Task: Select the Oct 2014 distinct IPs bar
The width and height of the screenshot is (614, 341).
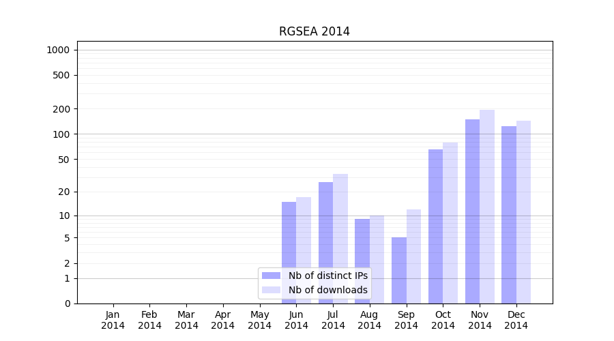Action: [x=435, y=226]
